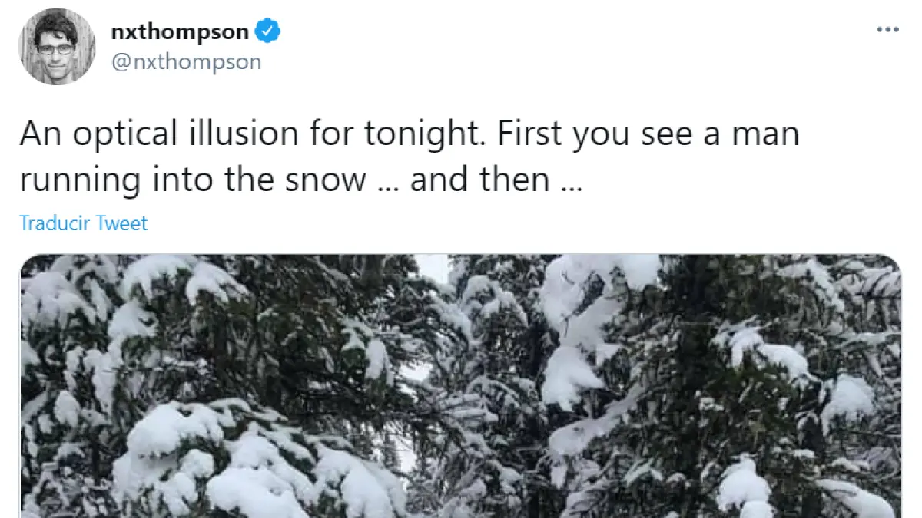Click the word 'snow' in tweet text
This screenshot has height=518, width=922.
(334, 180)
